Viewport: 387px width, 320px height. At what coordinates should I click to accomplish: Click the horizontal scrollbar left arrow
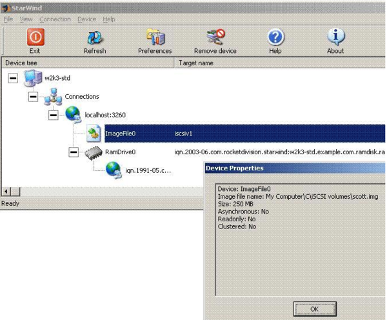pyautogui.click(x=6, y=192)
